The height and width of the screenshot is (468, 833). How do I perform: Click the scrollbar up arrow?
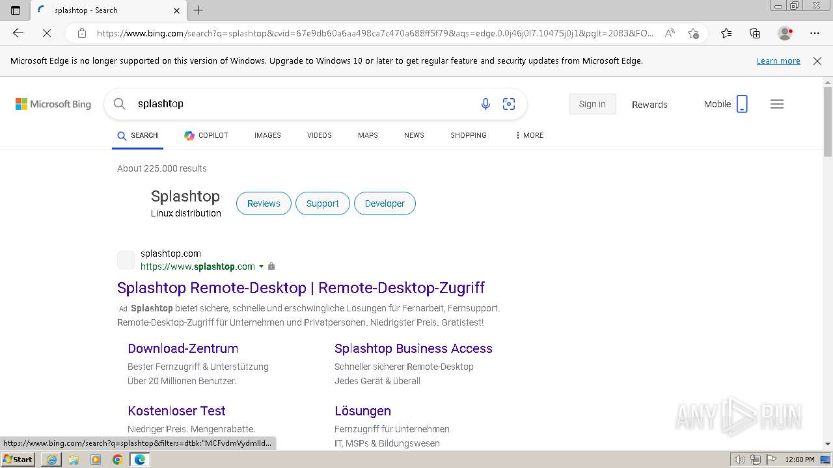pyautogui.click(x=828, y=82)
